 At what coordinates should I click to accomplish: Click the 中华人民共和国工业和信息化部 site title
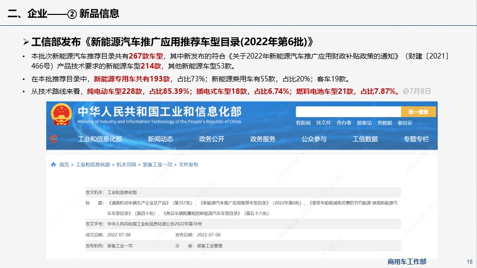point(159,112)
